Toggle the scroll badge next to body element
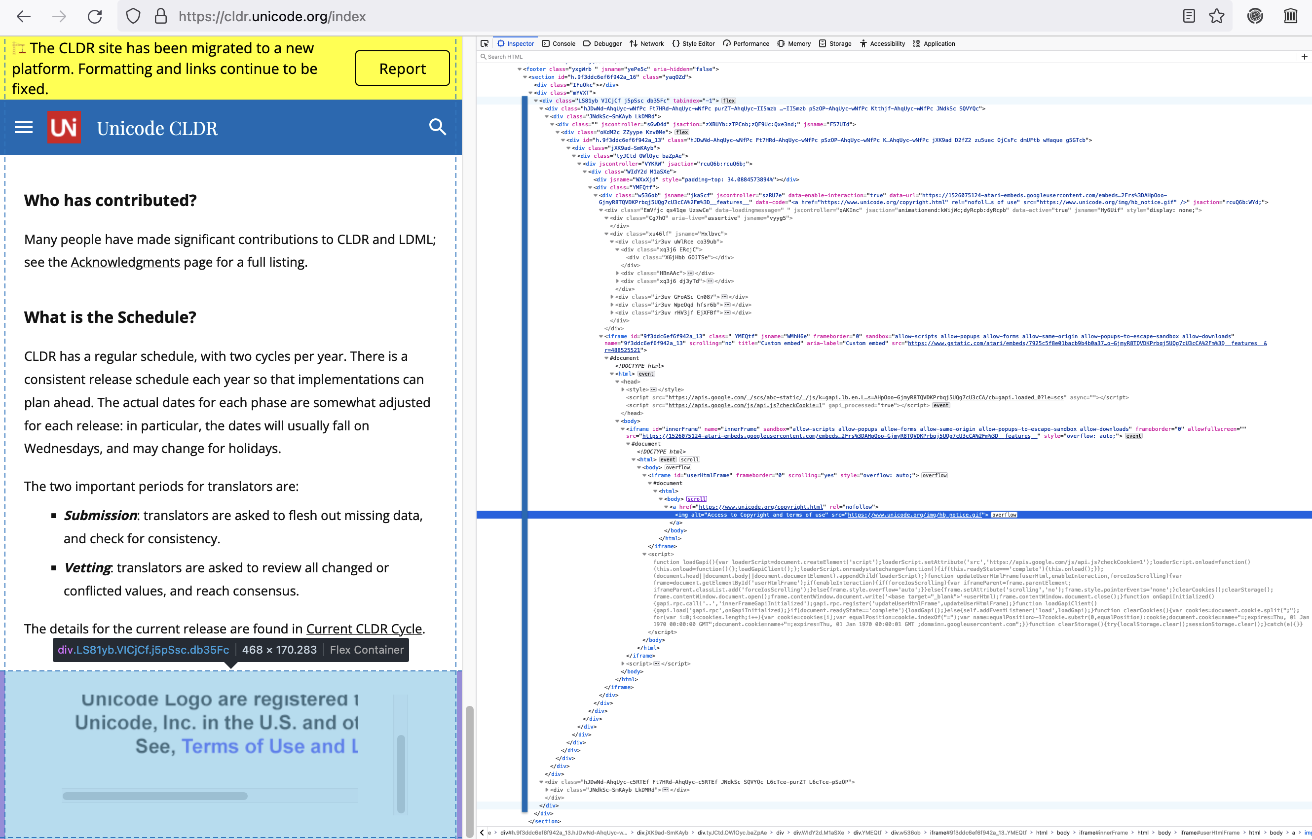This screenshot has height=839, width=1312. click(696, 499)
